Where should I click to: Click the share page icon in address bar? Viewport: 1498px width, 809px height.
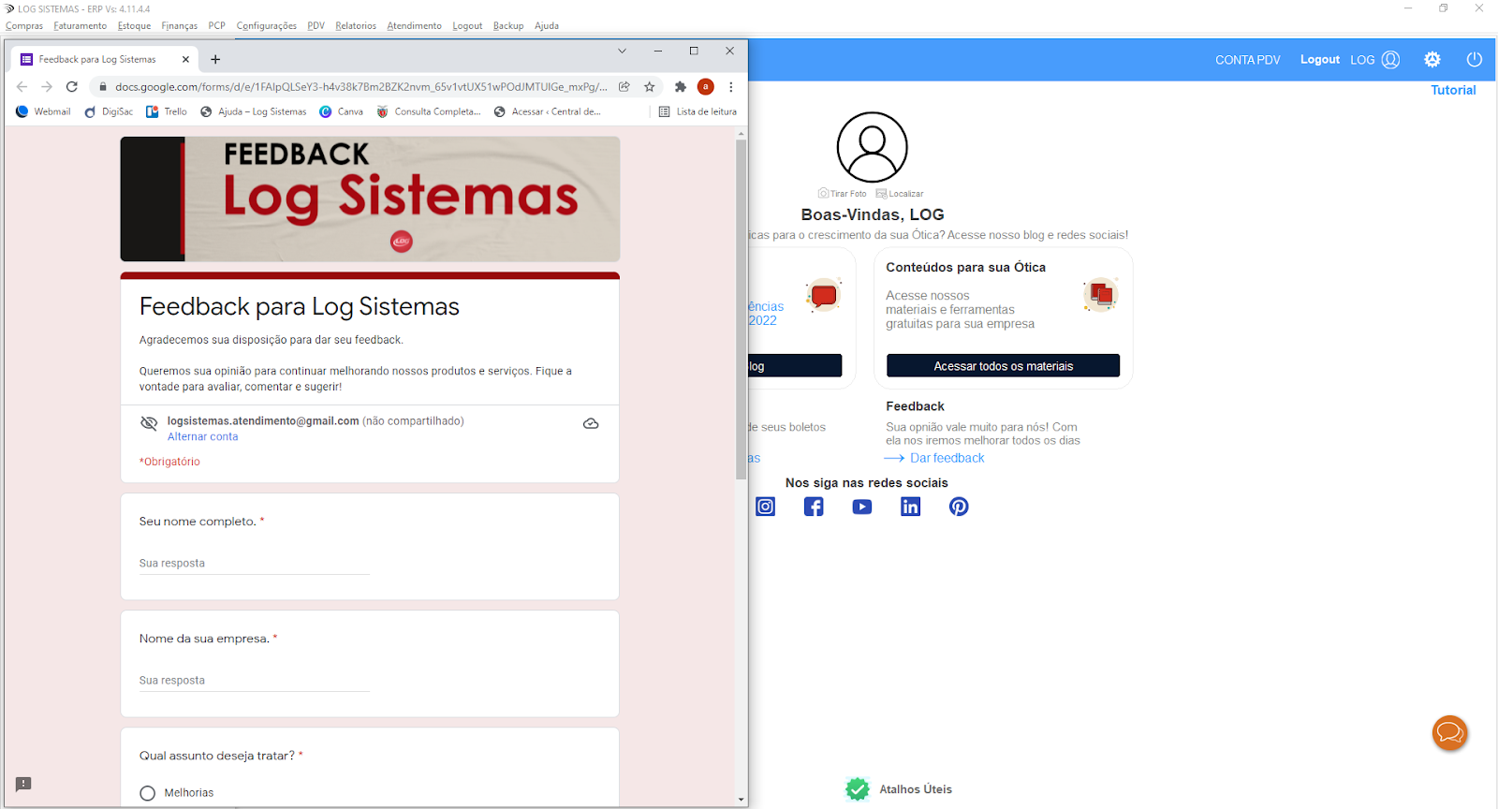coord(624,87)
